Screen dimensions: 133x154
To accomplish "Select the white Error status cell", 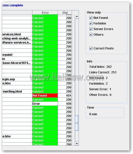I will 45,104.
